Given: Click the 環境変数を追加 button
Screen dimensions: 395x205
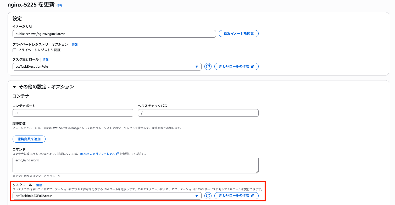Looking at the screenshot, I should point(29,139).
